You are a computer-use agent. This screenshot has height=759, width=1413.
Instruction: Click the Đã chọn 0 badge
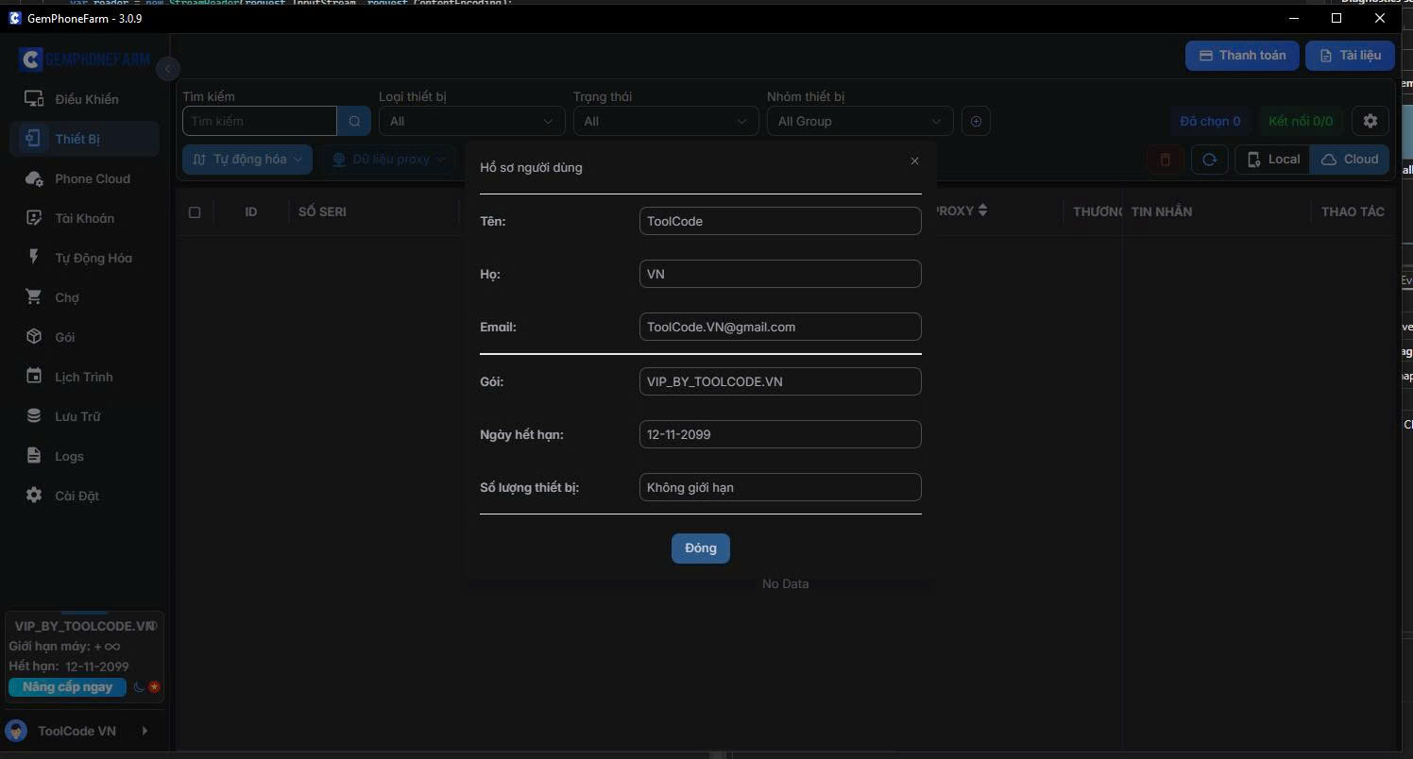coord(1210,121)
